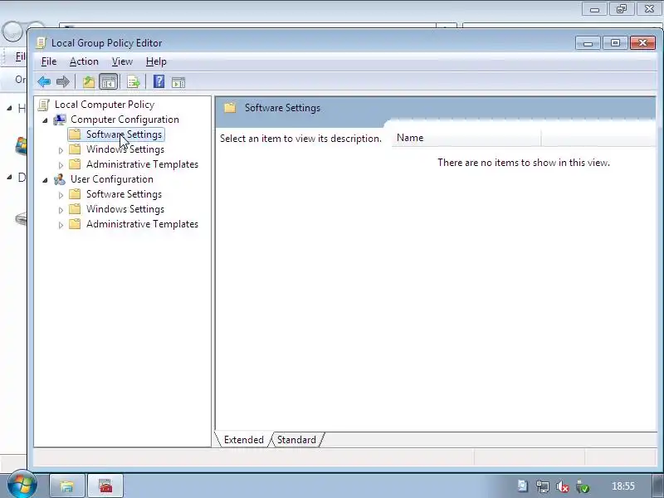Viewport: 664px width, 498px height.
Task: Click folder icon of Computer Configuration Windows Settings
Action: [75, 149]
